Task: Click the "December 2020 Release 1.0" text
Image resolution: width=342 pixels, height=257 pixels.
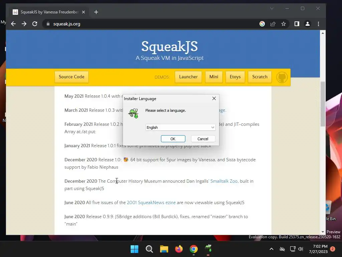Action: click(x=93, y=160)
